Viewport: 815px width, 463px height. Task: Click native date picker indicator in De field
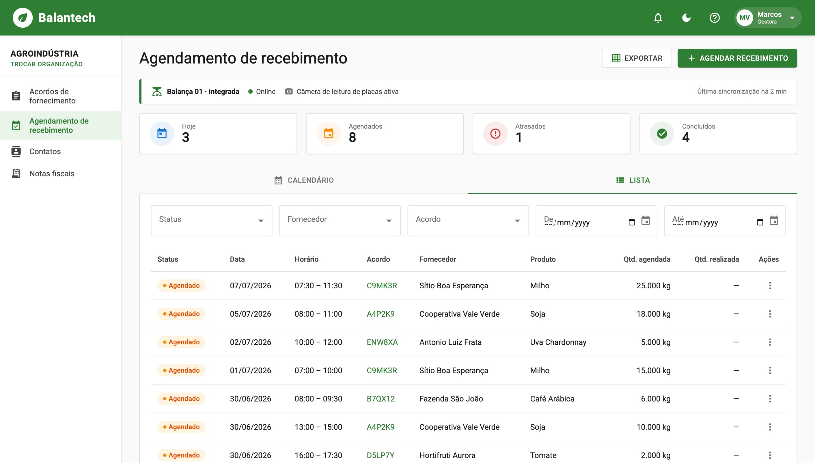click(x=632, y=222)
